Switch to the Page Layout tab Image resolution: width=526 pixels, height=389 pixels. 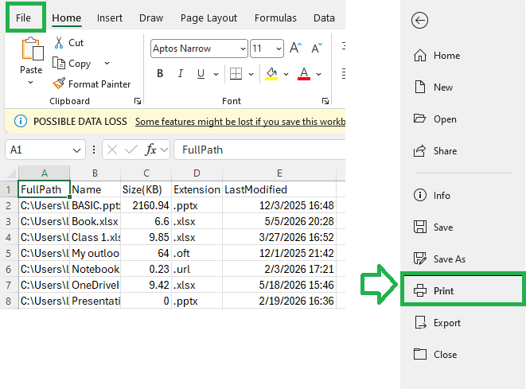click(208, 18)
